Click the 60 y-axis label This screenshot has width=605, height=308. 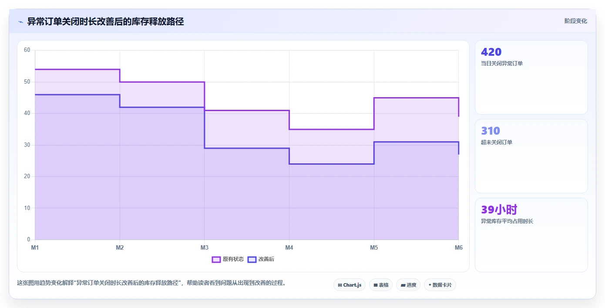point(27,50)
